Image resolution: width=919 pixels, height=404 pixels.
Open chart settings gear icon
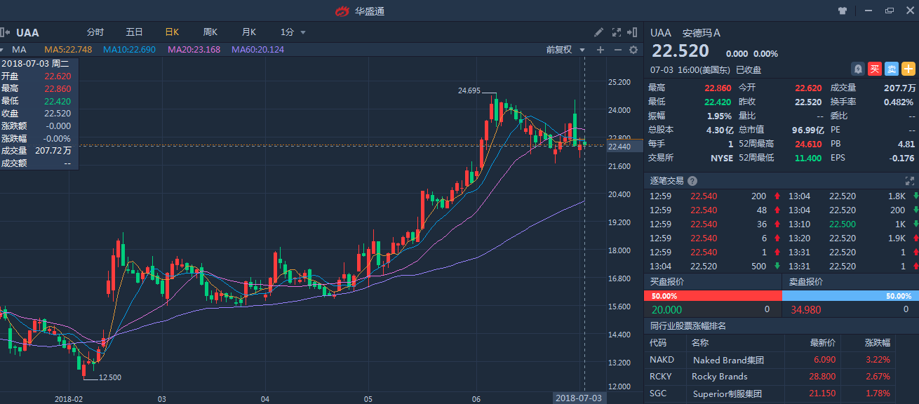click(633, 50)
